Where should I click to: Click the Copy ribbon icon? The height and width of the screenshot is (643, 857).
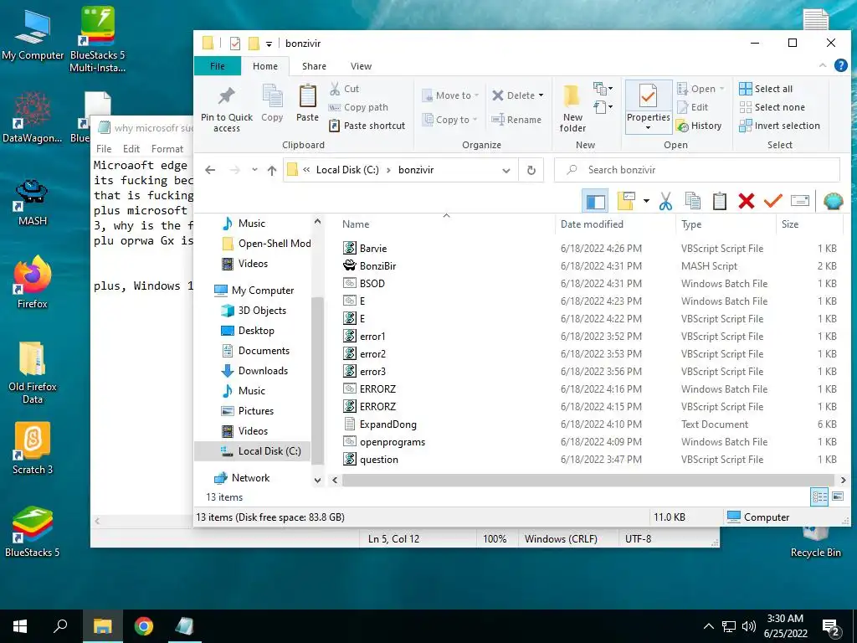tap(272, 103)
